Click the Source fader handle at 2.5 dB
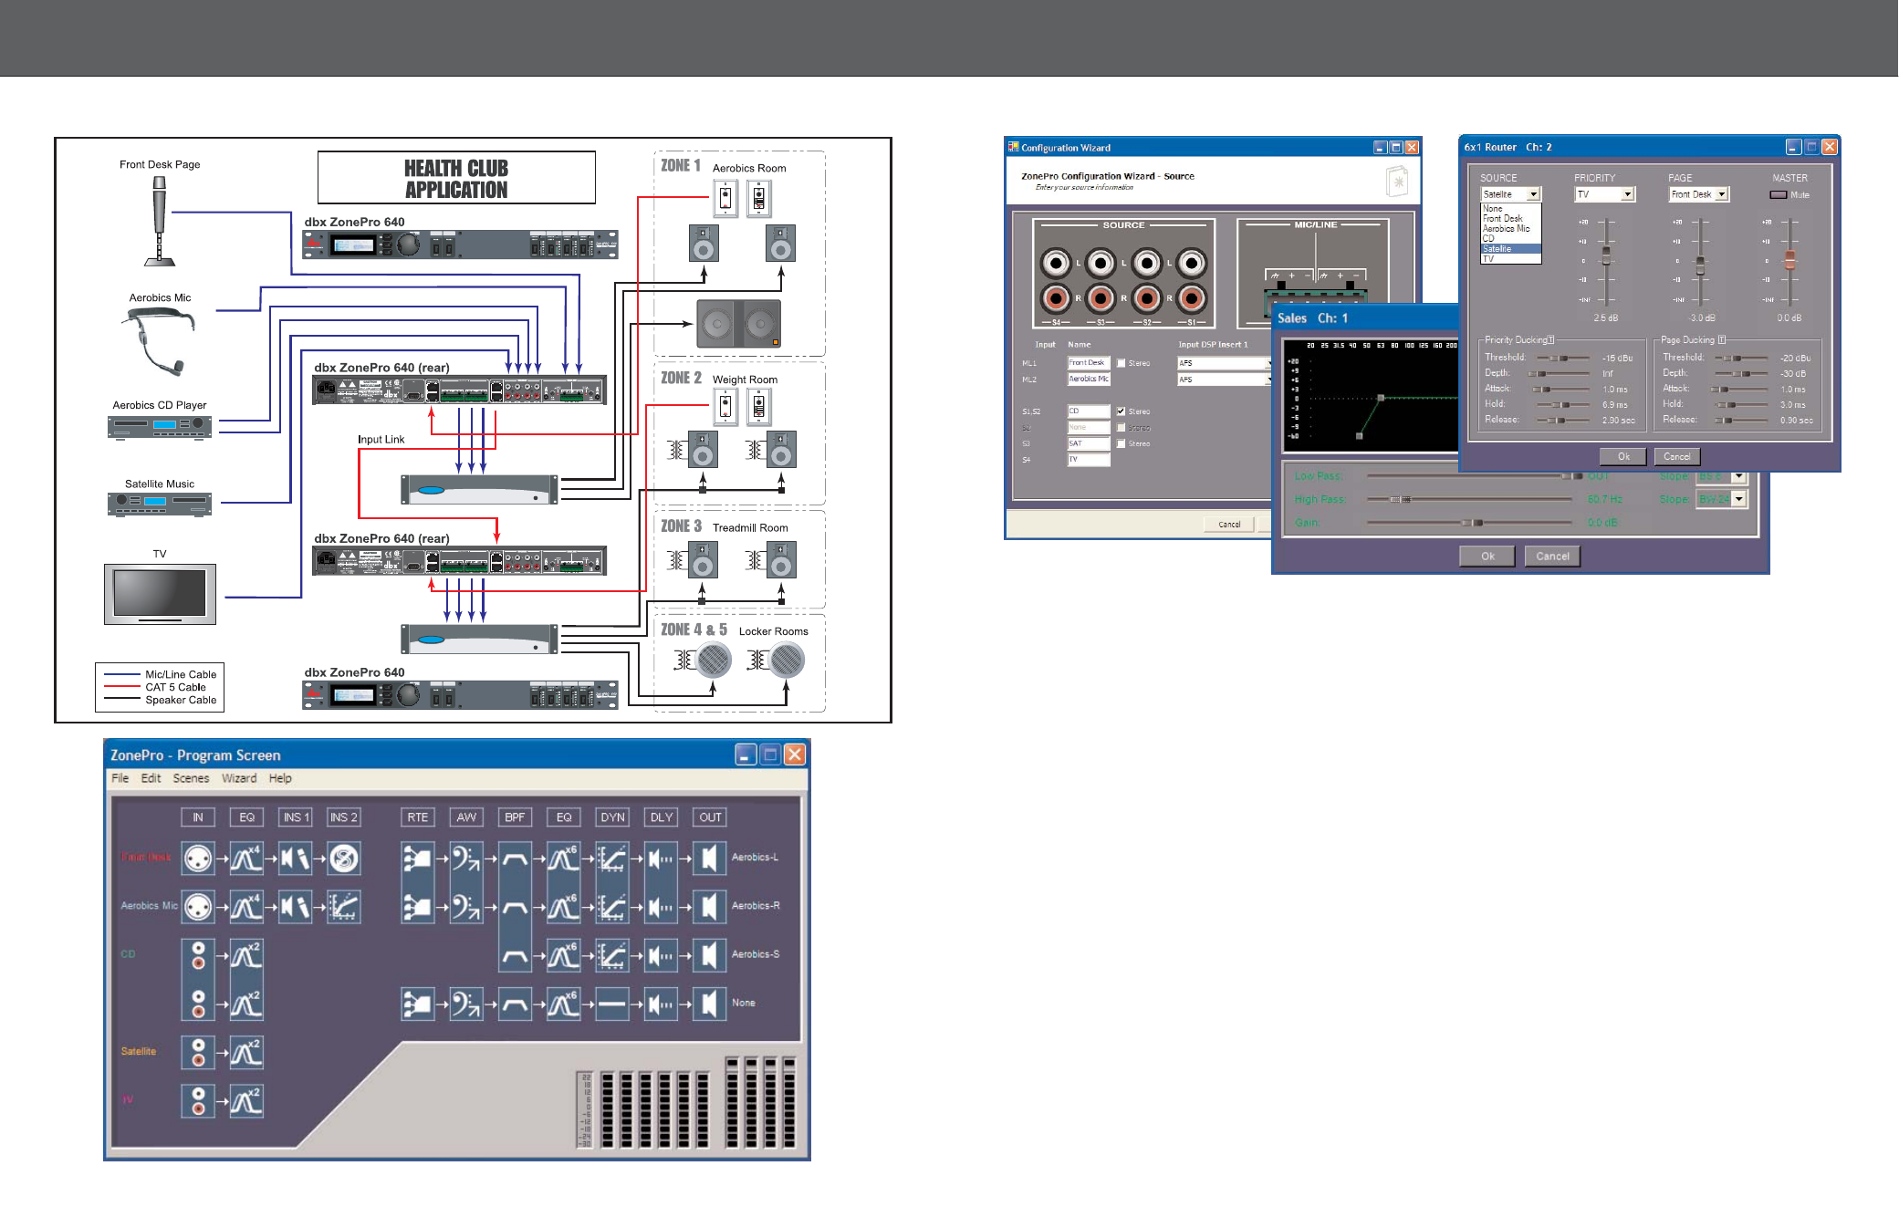 pyautogui.click(x=1606, y=256)
